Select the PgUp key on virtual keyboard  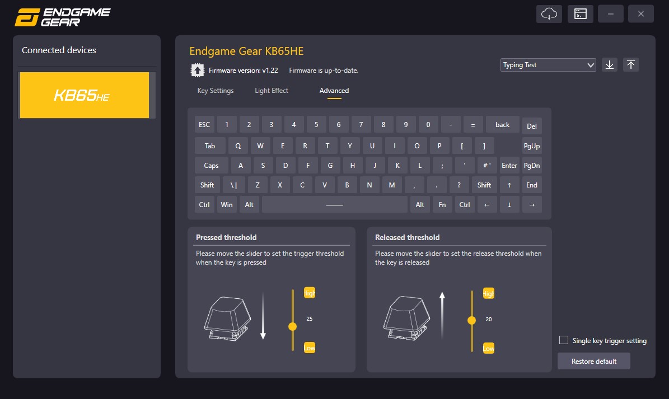532,146
